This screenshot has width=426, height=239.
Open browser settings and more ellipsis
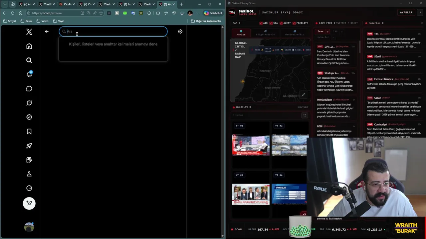[x=198, y=13]
